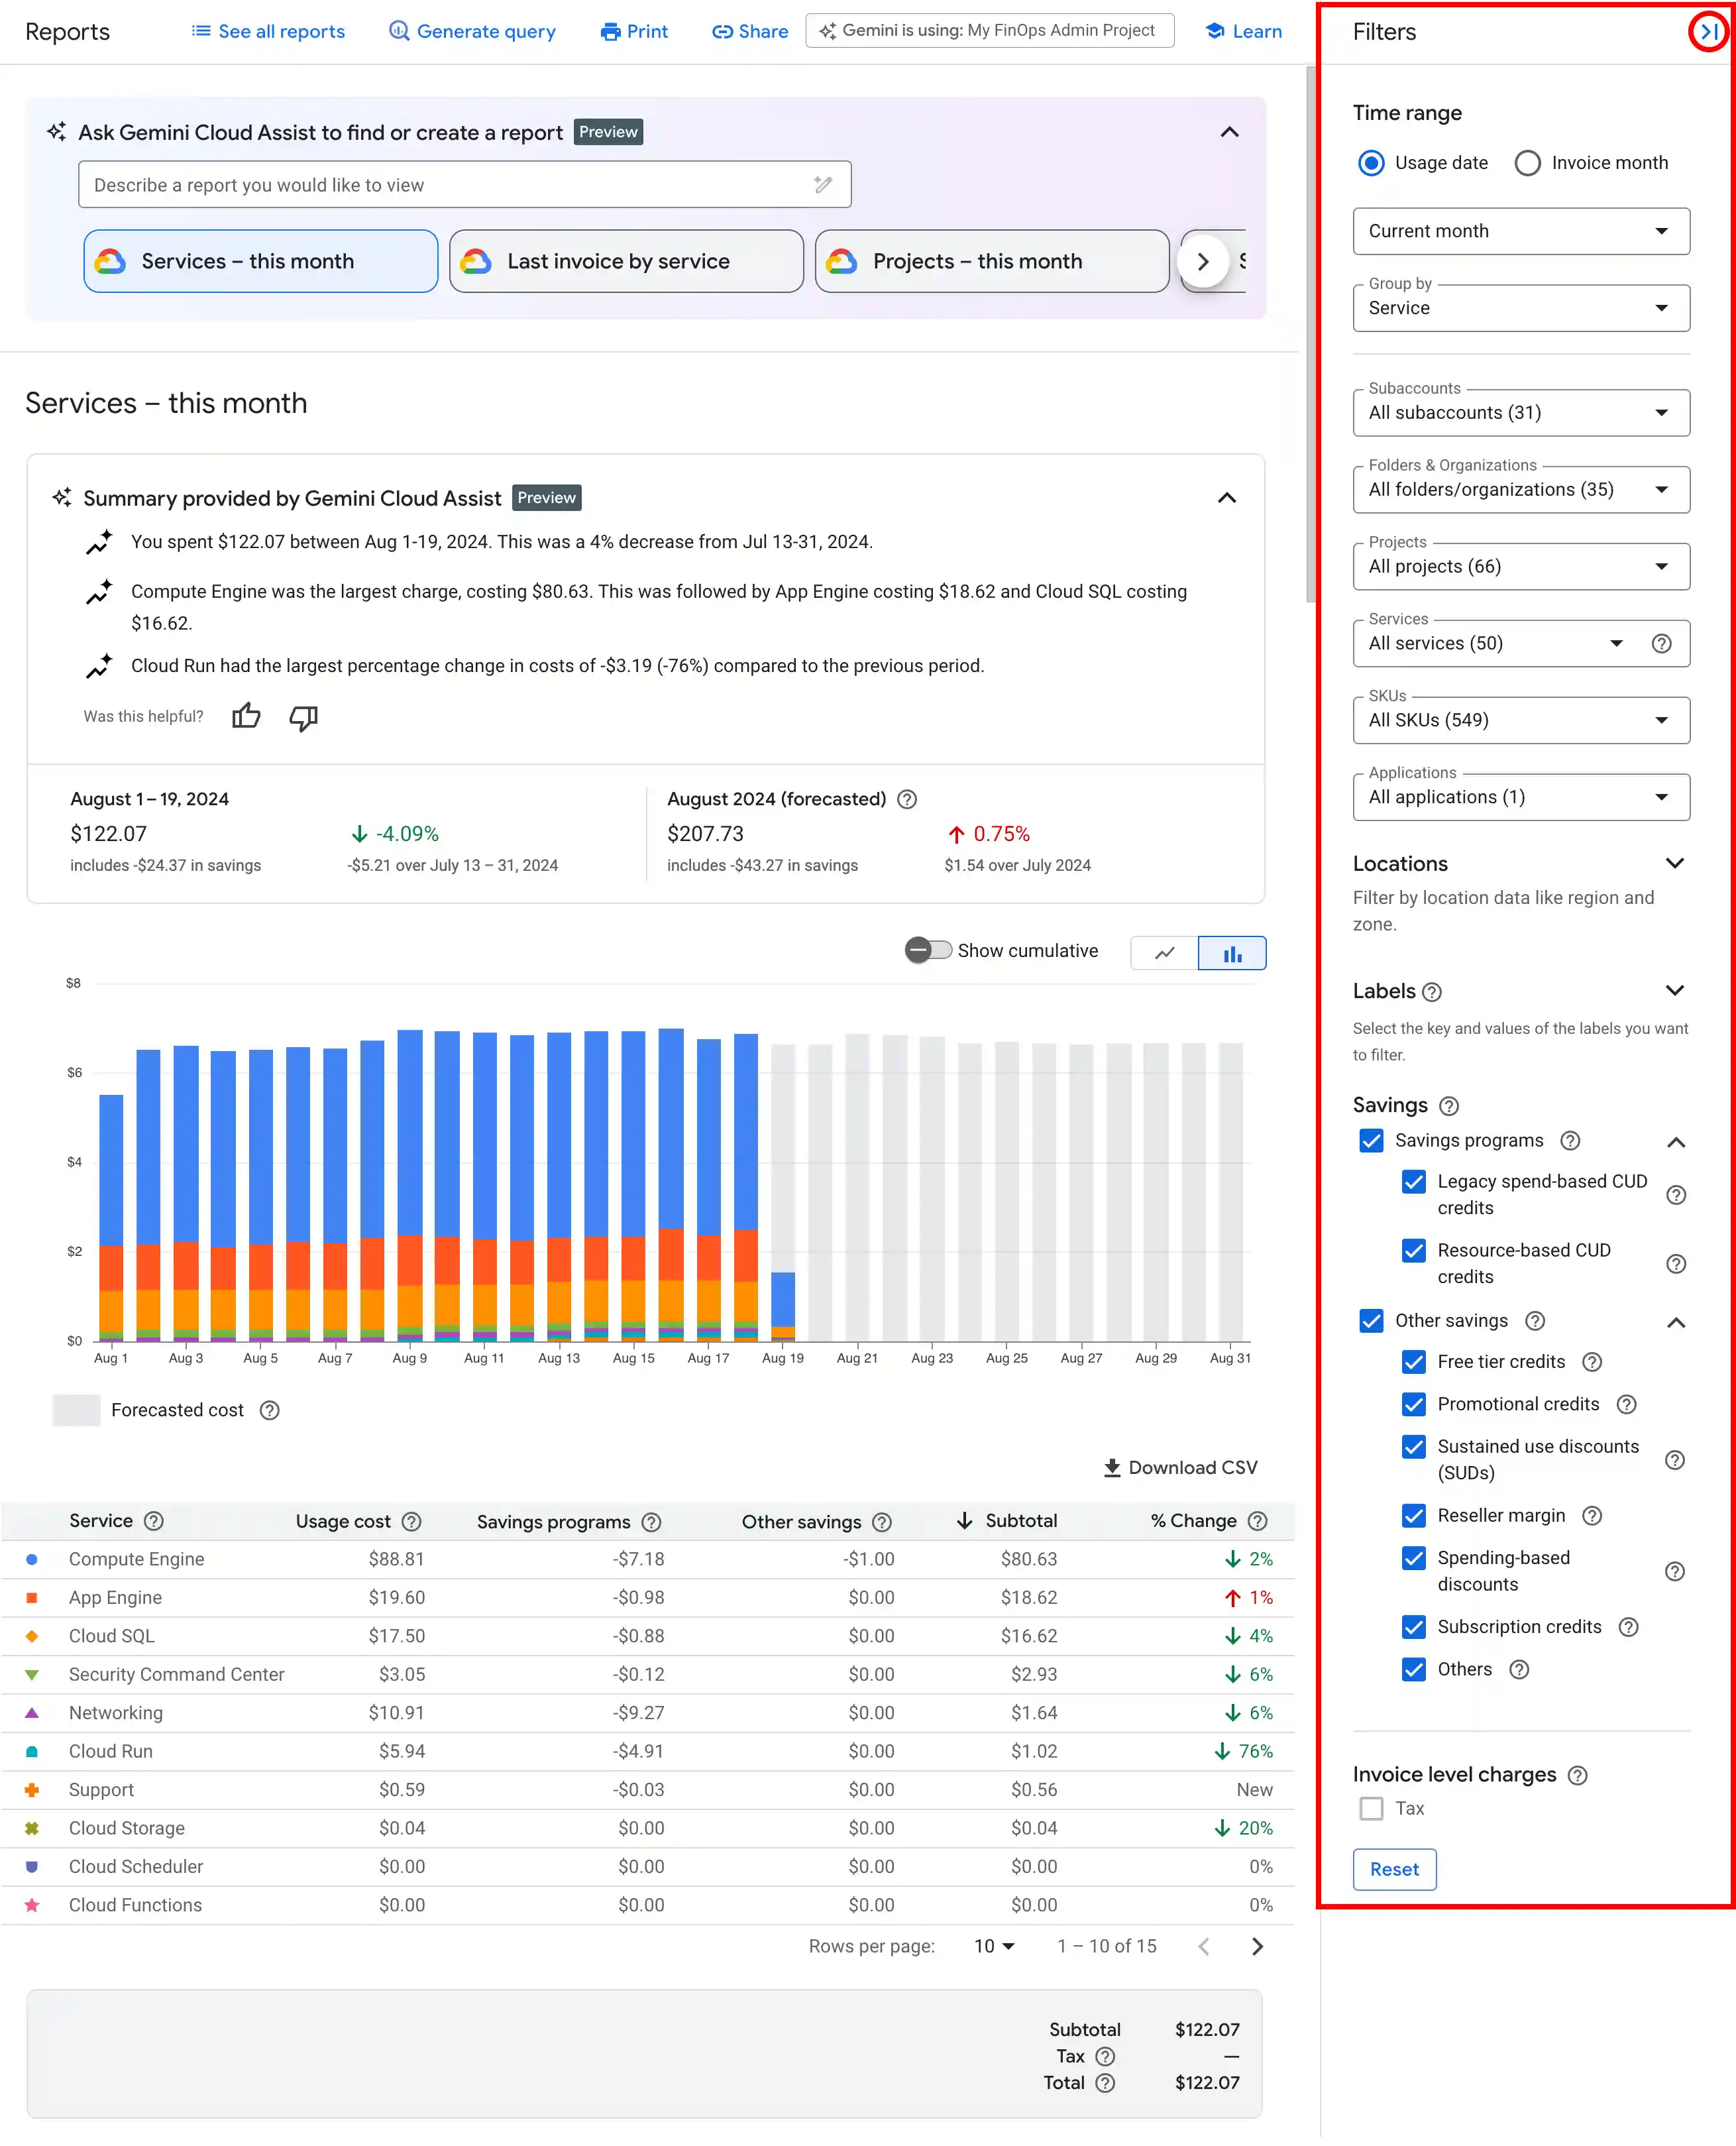Click next arrow in report suggestions carousel
This screenshot has height=2146, width=1736.
coord(1203,261)
